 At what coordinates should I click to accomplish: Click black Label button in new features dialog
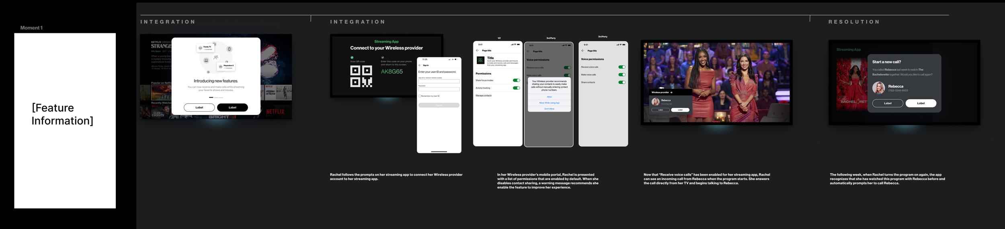232,107
